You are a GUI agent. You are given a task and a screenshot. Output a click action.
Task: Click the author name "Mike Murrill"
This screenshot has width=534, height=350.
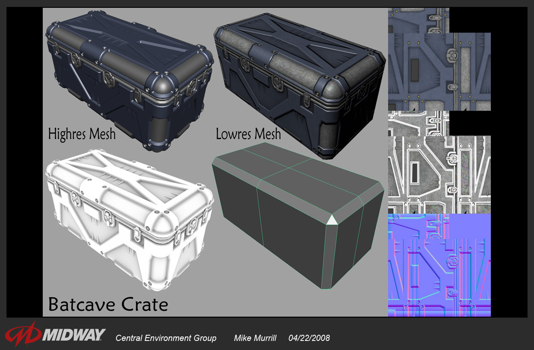pos(255,338)
